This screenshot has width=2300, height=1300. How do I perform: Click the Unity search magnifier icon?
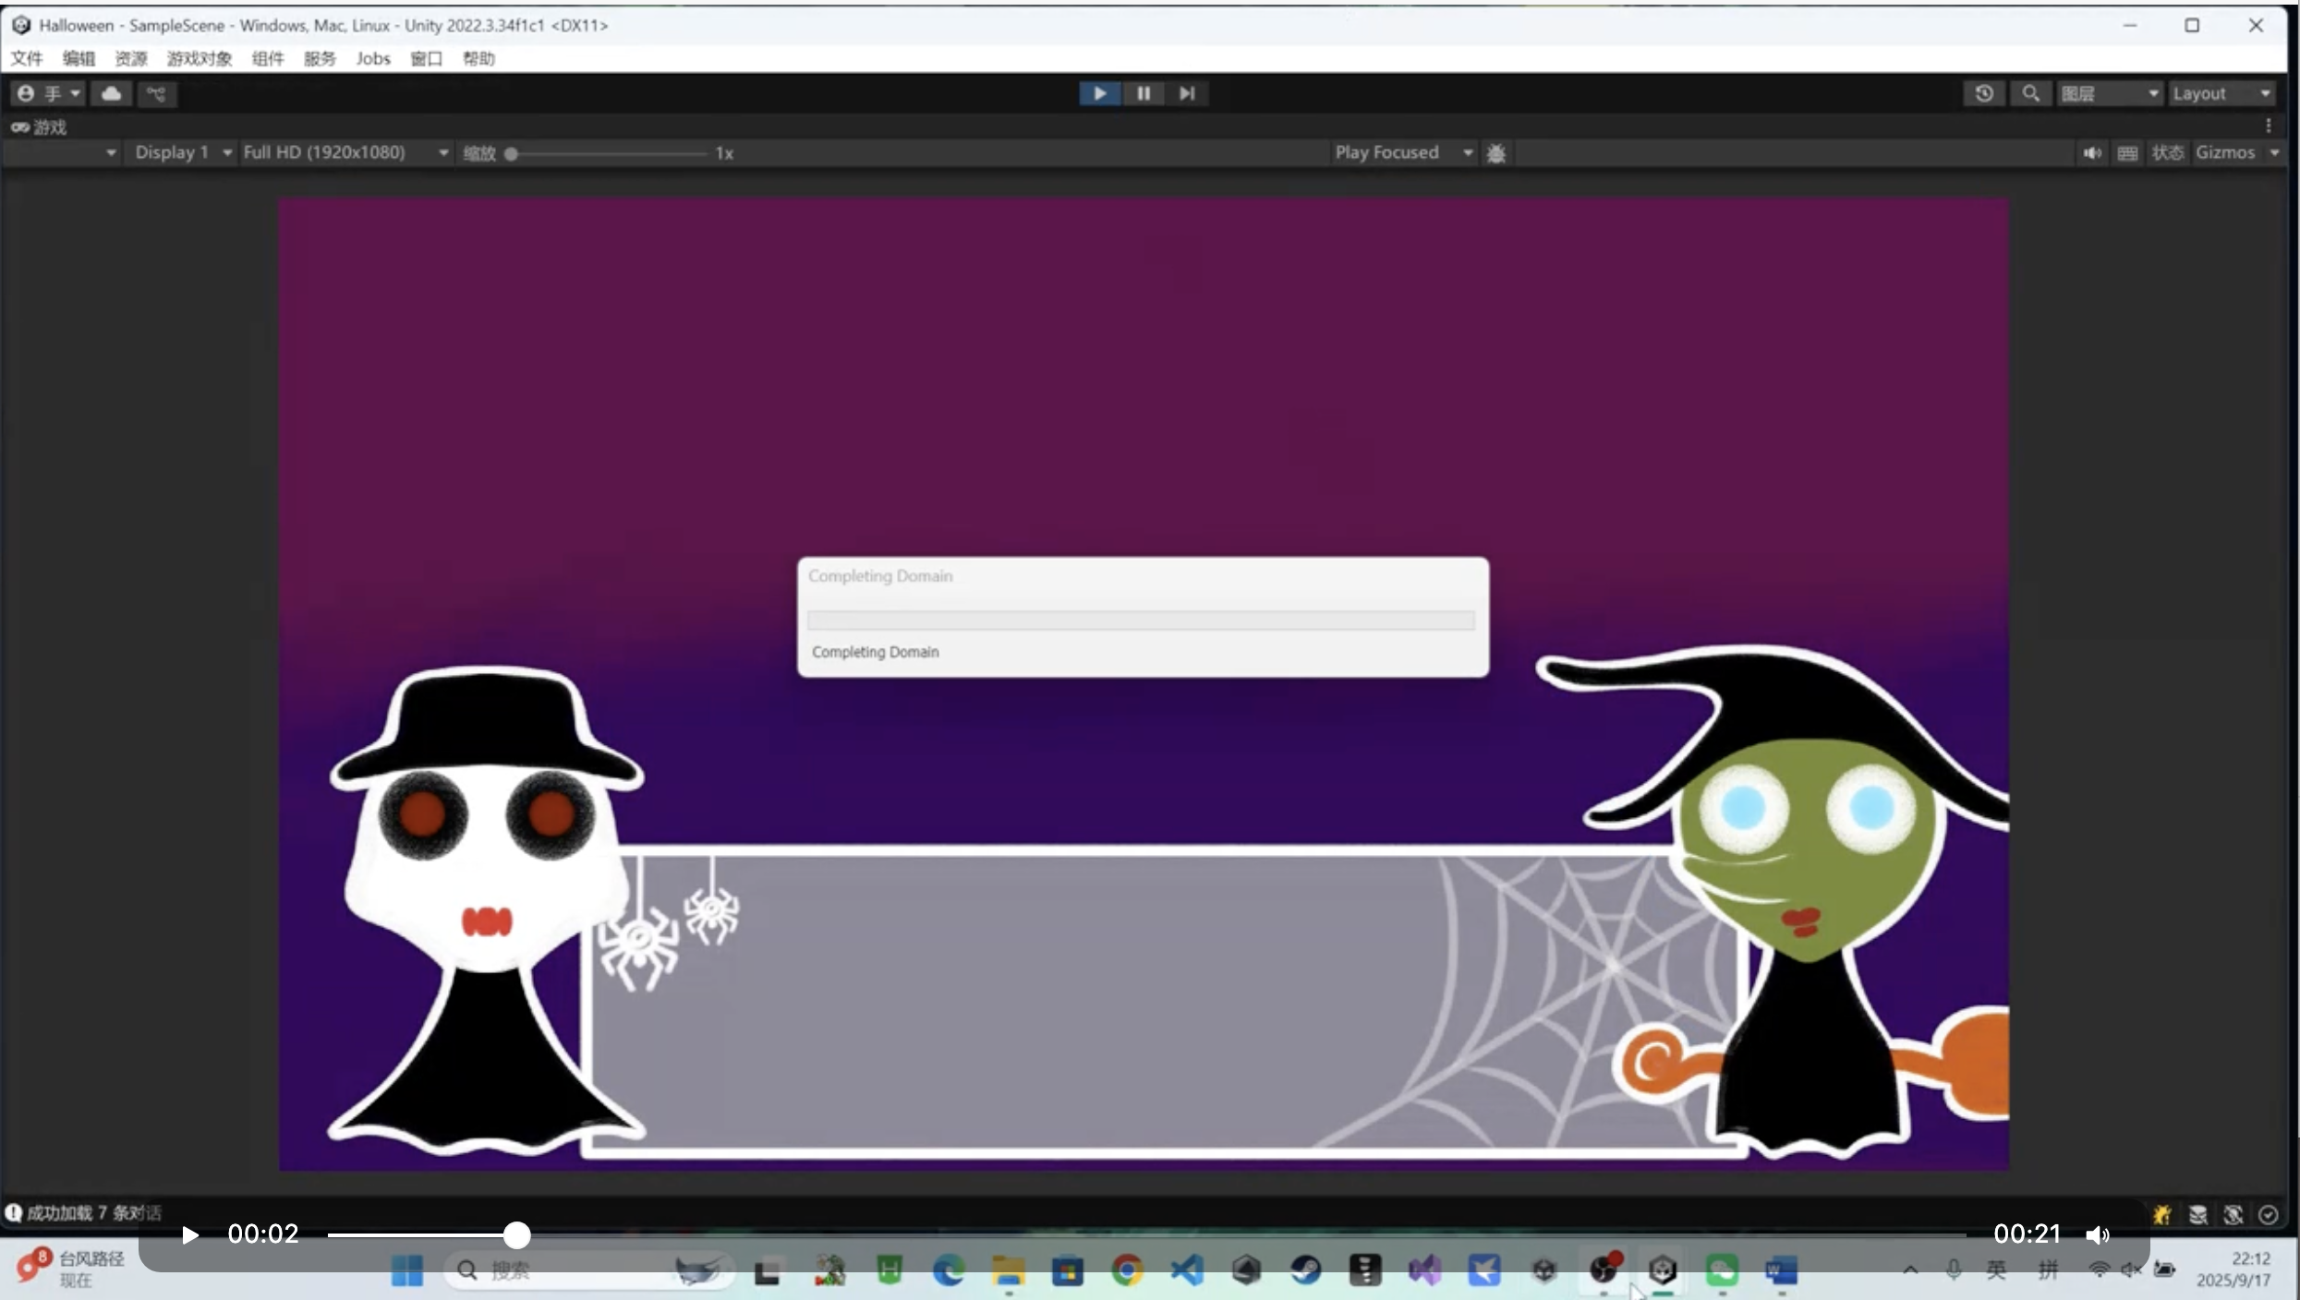point(2030,93)
